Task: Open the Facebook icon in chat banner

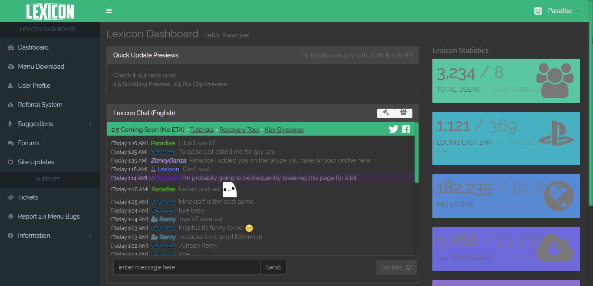Action: point(406,129)
